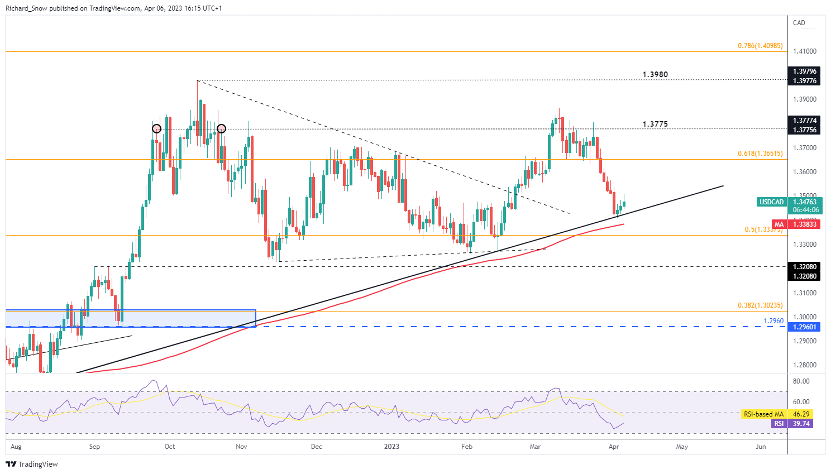This screenshot has height=474, width=831.
Task: Click the 1.28000 price axis label
Action: coord(805,365)
